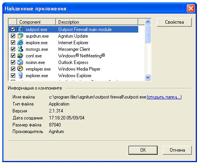
Task: Click the list scroll-down arrow
Action: click(x=148, y=77)
